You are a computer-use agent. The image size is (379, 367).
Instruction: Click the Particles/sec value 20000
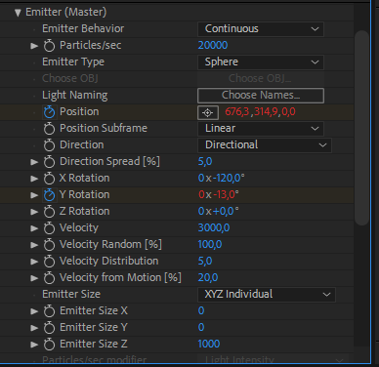point(213,45)
